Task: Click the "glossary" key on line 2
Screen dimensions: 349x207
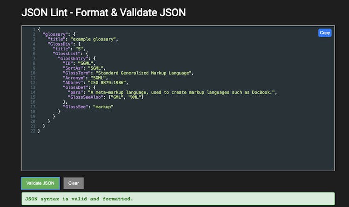Action: coord(56,34)
